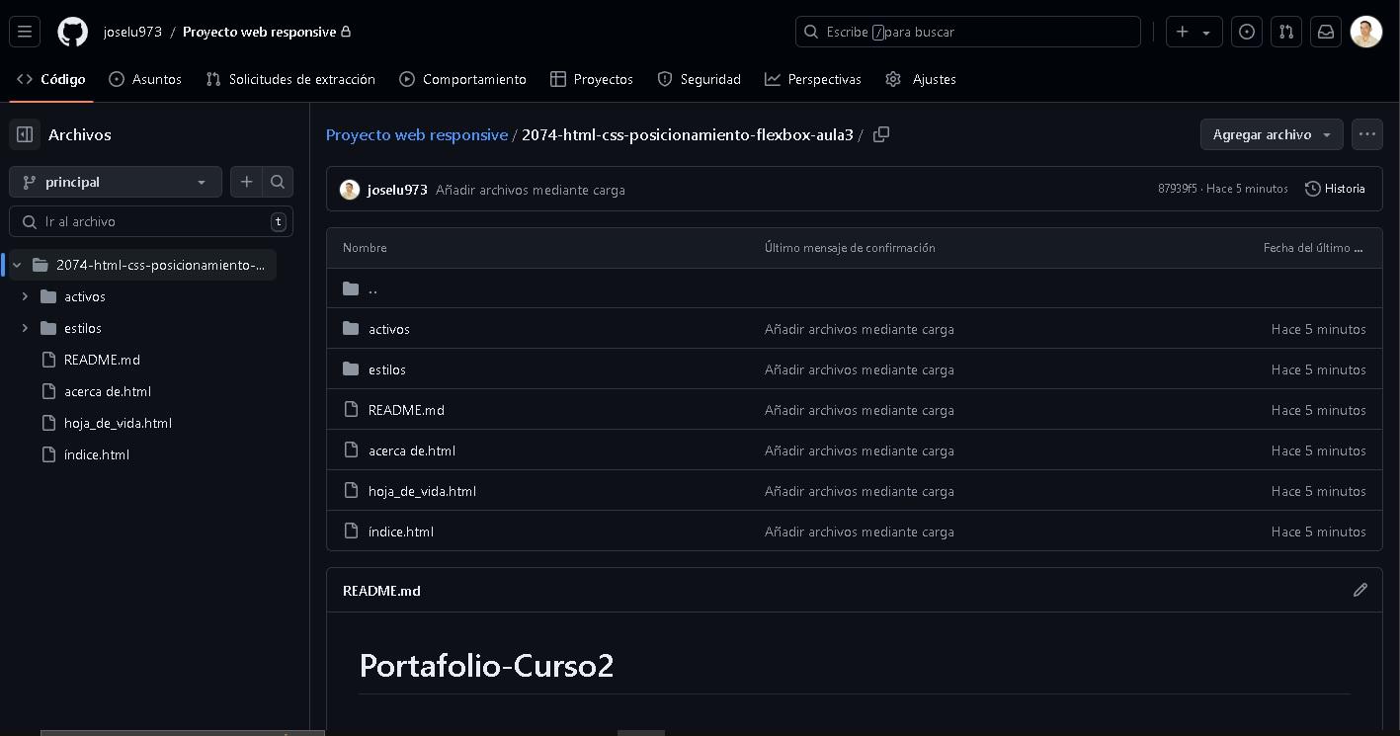Image resolution: width=1400 pixels, height=736 pixels.
Task: Open Proyecto web responsive header link
Action: point(259,32)
